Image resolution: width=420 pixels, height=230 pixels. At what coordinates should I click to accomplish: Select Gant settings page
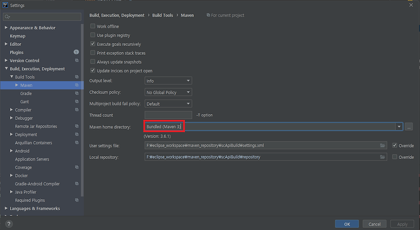pos(25,102)
